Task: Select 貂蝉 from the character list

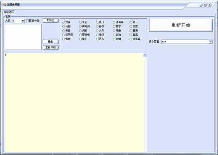Action: [x=114, y=39]
